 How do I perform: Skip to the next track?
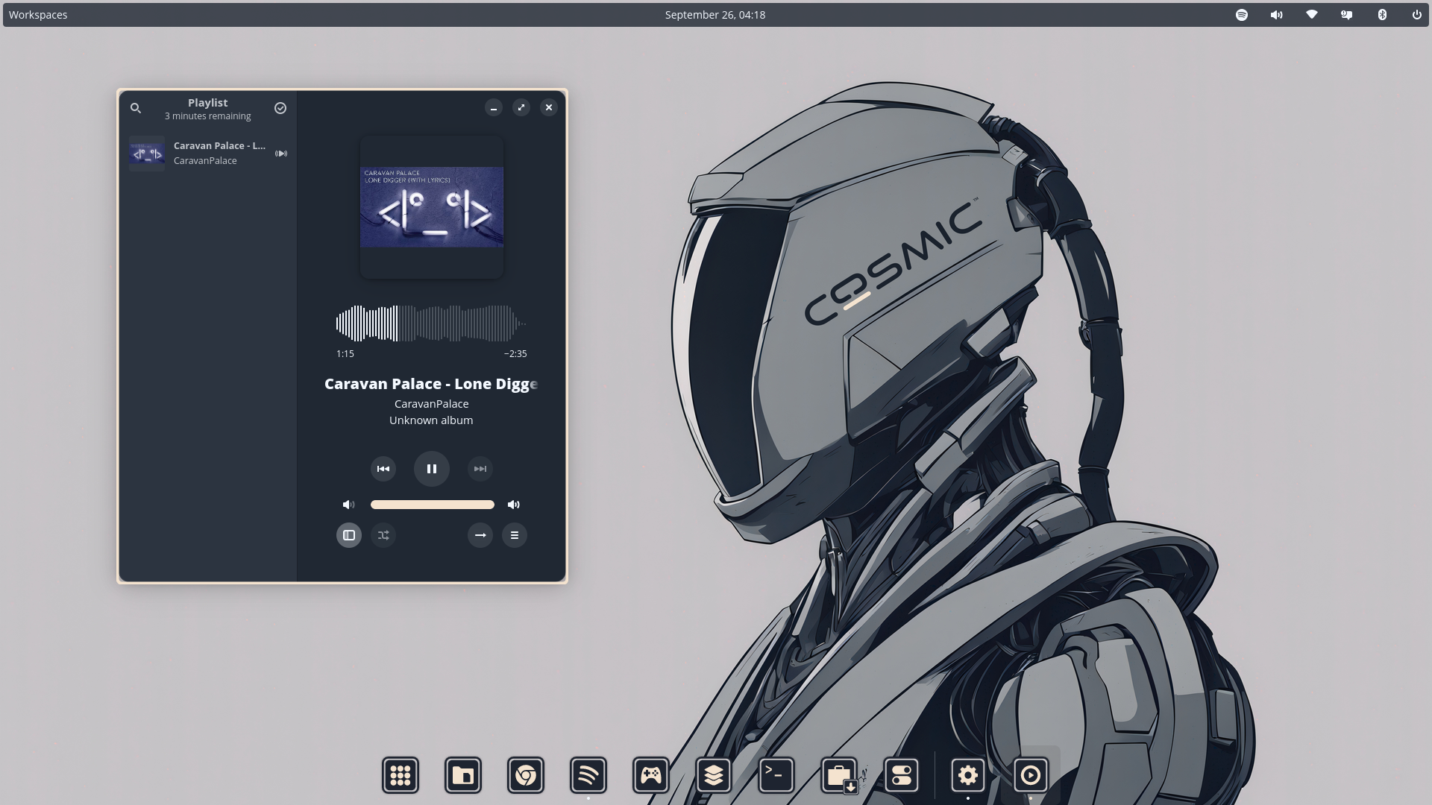(x=480, y=469)
